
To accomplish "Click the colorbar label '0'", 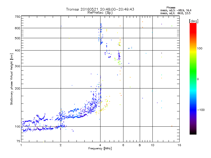I will [x=198, y=79].
